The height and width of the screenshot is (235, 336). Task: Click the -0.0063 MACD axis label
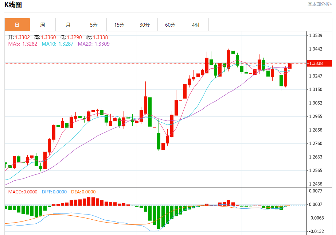pyautogui.click(x=316, y=218)
